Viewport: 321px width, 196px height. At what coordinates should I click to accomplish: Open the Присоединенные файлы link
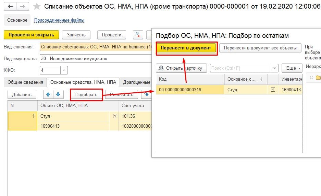(59, 20)
